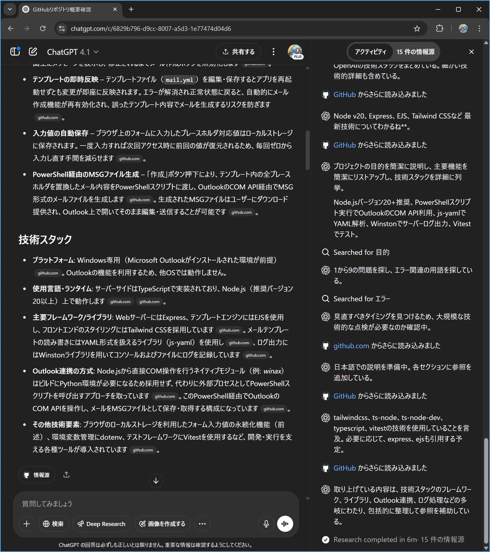Close the activity side panel
The width and height of the screenshot is (490, 552).
click(x=471, y=52)
